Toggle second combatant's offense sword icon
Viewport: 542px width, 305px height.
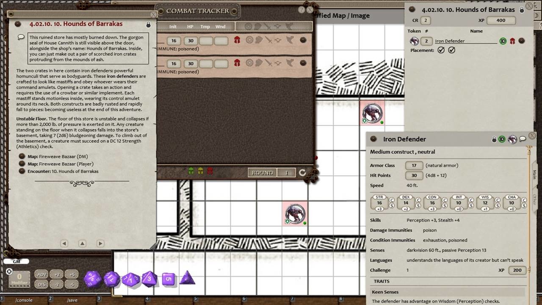268,63
